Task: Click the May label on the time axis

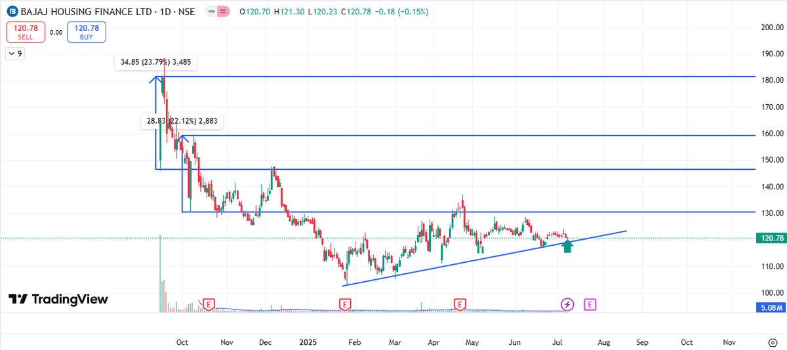Action: [x=473, y=342]
